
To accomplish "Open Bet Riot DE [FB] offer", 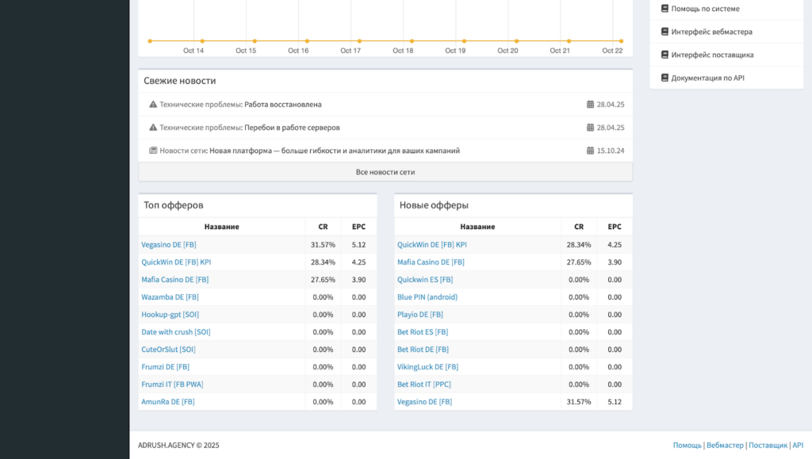I will click(423, 350).
